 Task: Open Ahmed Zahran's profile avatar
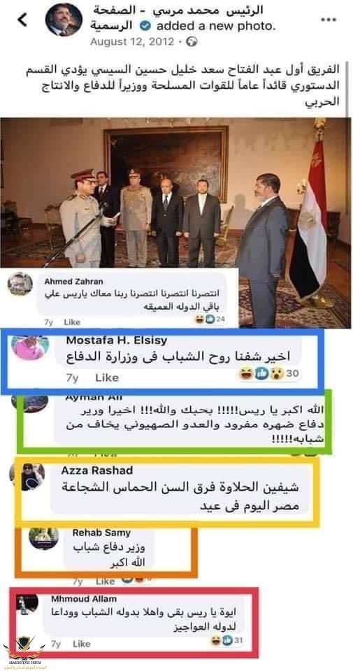(x=20, y=284)
